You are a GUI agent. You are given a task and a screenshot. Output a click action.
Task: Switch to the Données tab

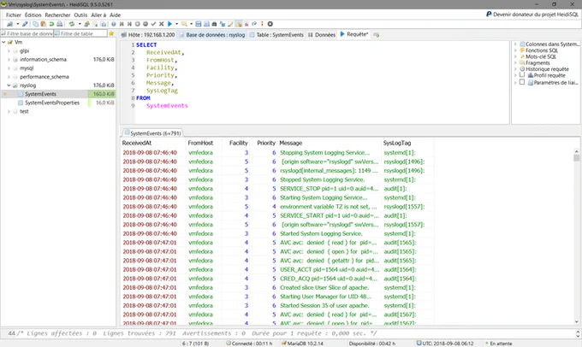322,35
